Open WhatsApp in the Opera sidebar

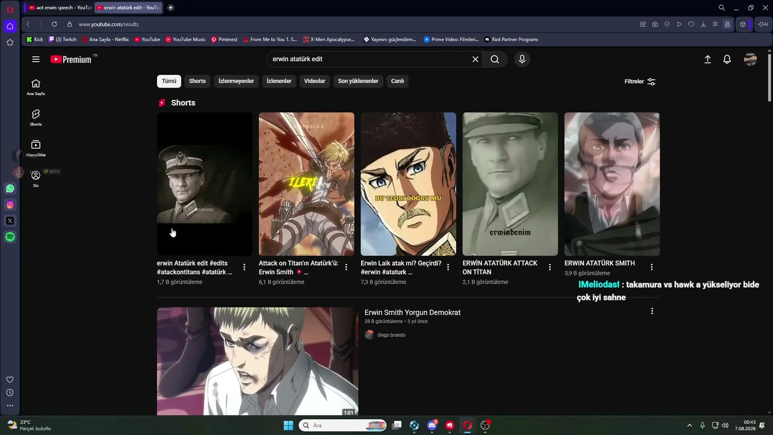[10, 188]
